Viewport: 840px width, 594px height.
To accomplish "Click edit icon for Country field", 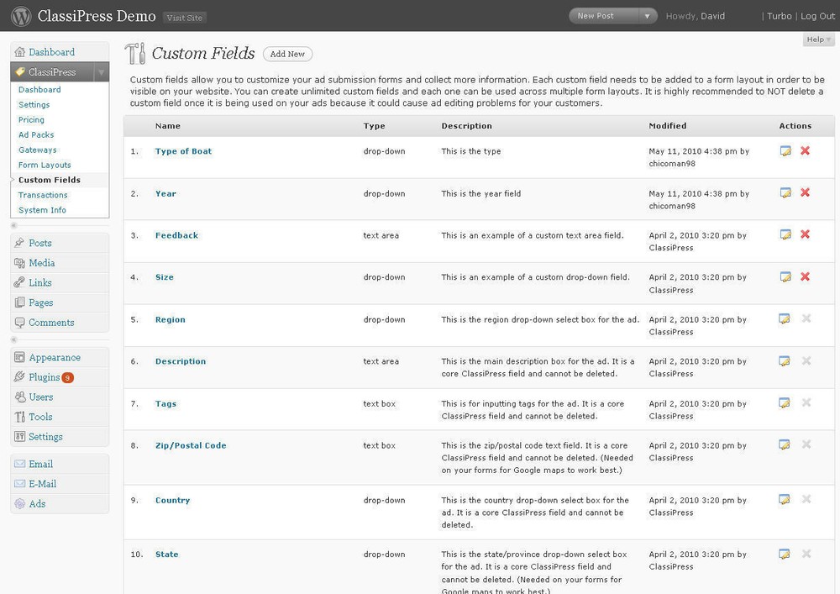I will pos(785,499).
